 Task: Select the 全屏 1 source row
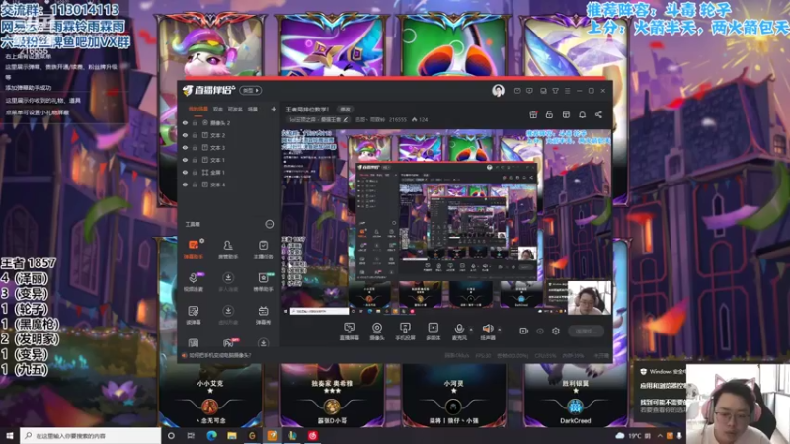coord(229,172)
